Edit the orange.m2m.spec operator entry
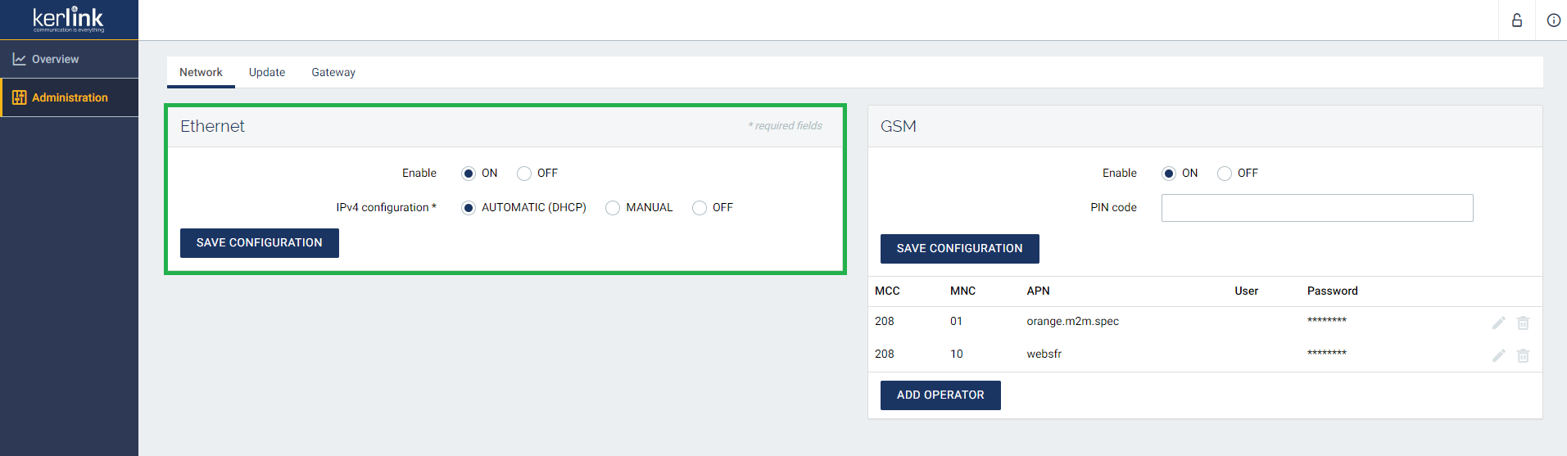 [x=1498, y=323]
